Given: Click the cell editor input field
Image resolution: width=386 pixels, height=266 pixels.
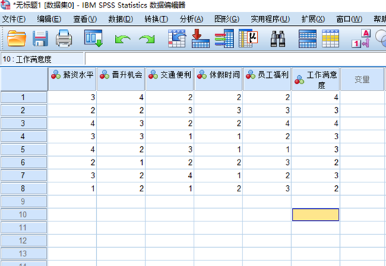Looking at the screenshot, I should coord(236,59).
